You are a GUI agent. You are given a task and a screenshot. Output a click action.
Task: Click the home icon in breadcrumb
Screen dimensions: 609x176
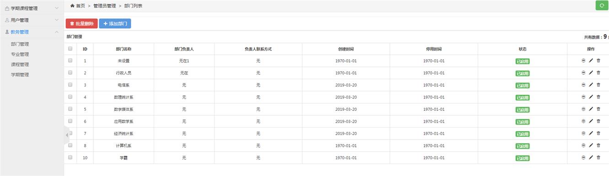pyautogui.click(x=72, y=5)
